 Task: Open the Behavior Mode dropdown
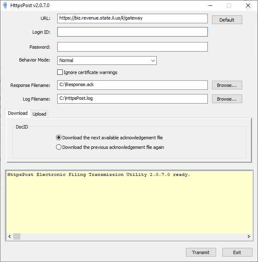107,60
